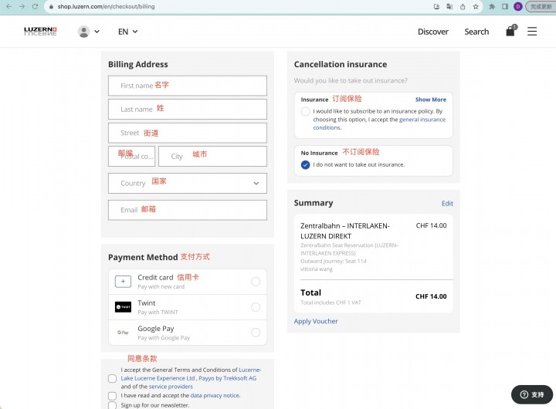Screen dimensions: 556x409
Task: Click the browser extensions puzzle icon
Action: [x=492, y=6]
